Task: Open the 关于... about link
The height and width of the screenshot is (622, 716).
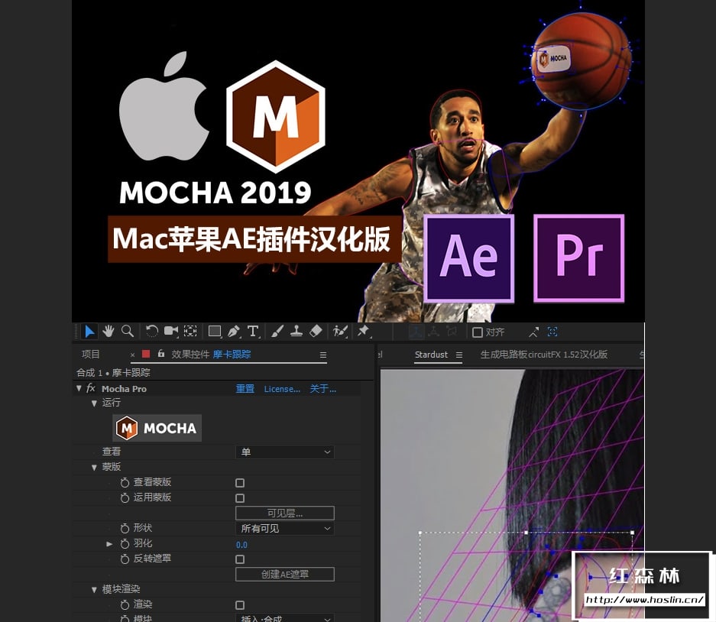Action: [x=322, y=389]
